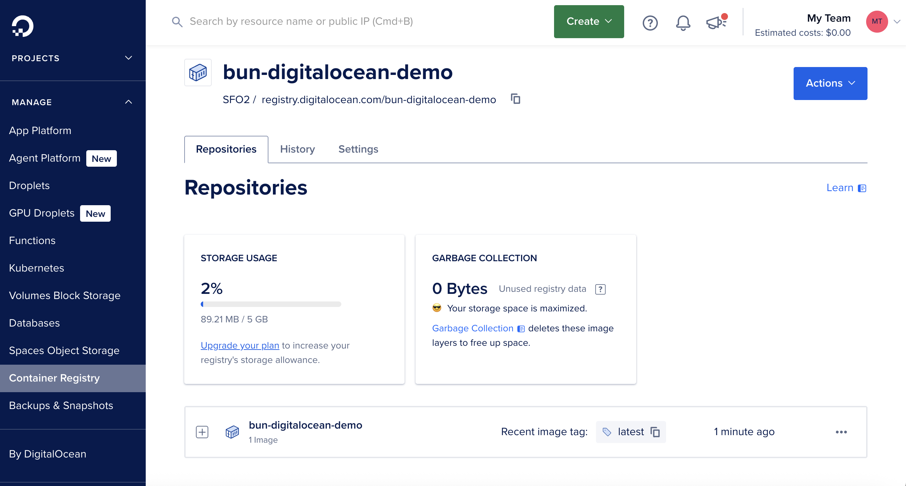
Task: Show tooltip for Unused registry data
Action: pyautogui.click(x=600, y=289)
